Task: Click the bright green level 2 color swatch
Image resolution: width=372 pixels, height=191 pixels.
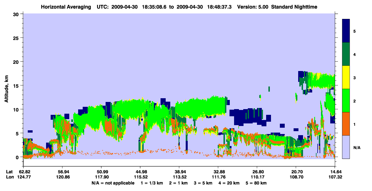Action: tap(346, 101)
